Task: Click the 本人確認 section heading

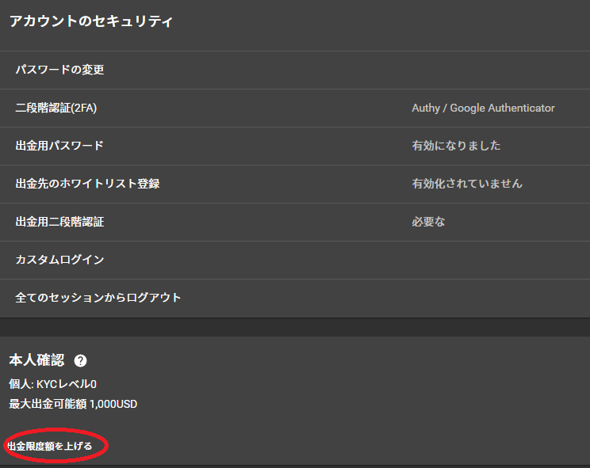Action: [x=36, y=360]
